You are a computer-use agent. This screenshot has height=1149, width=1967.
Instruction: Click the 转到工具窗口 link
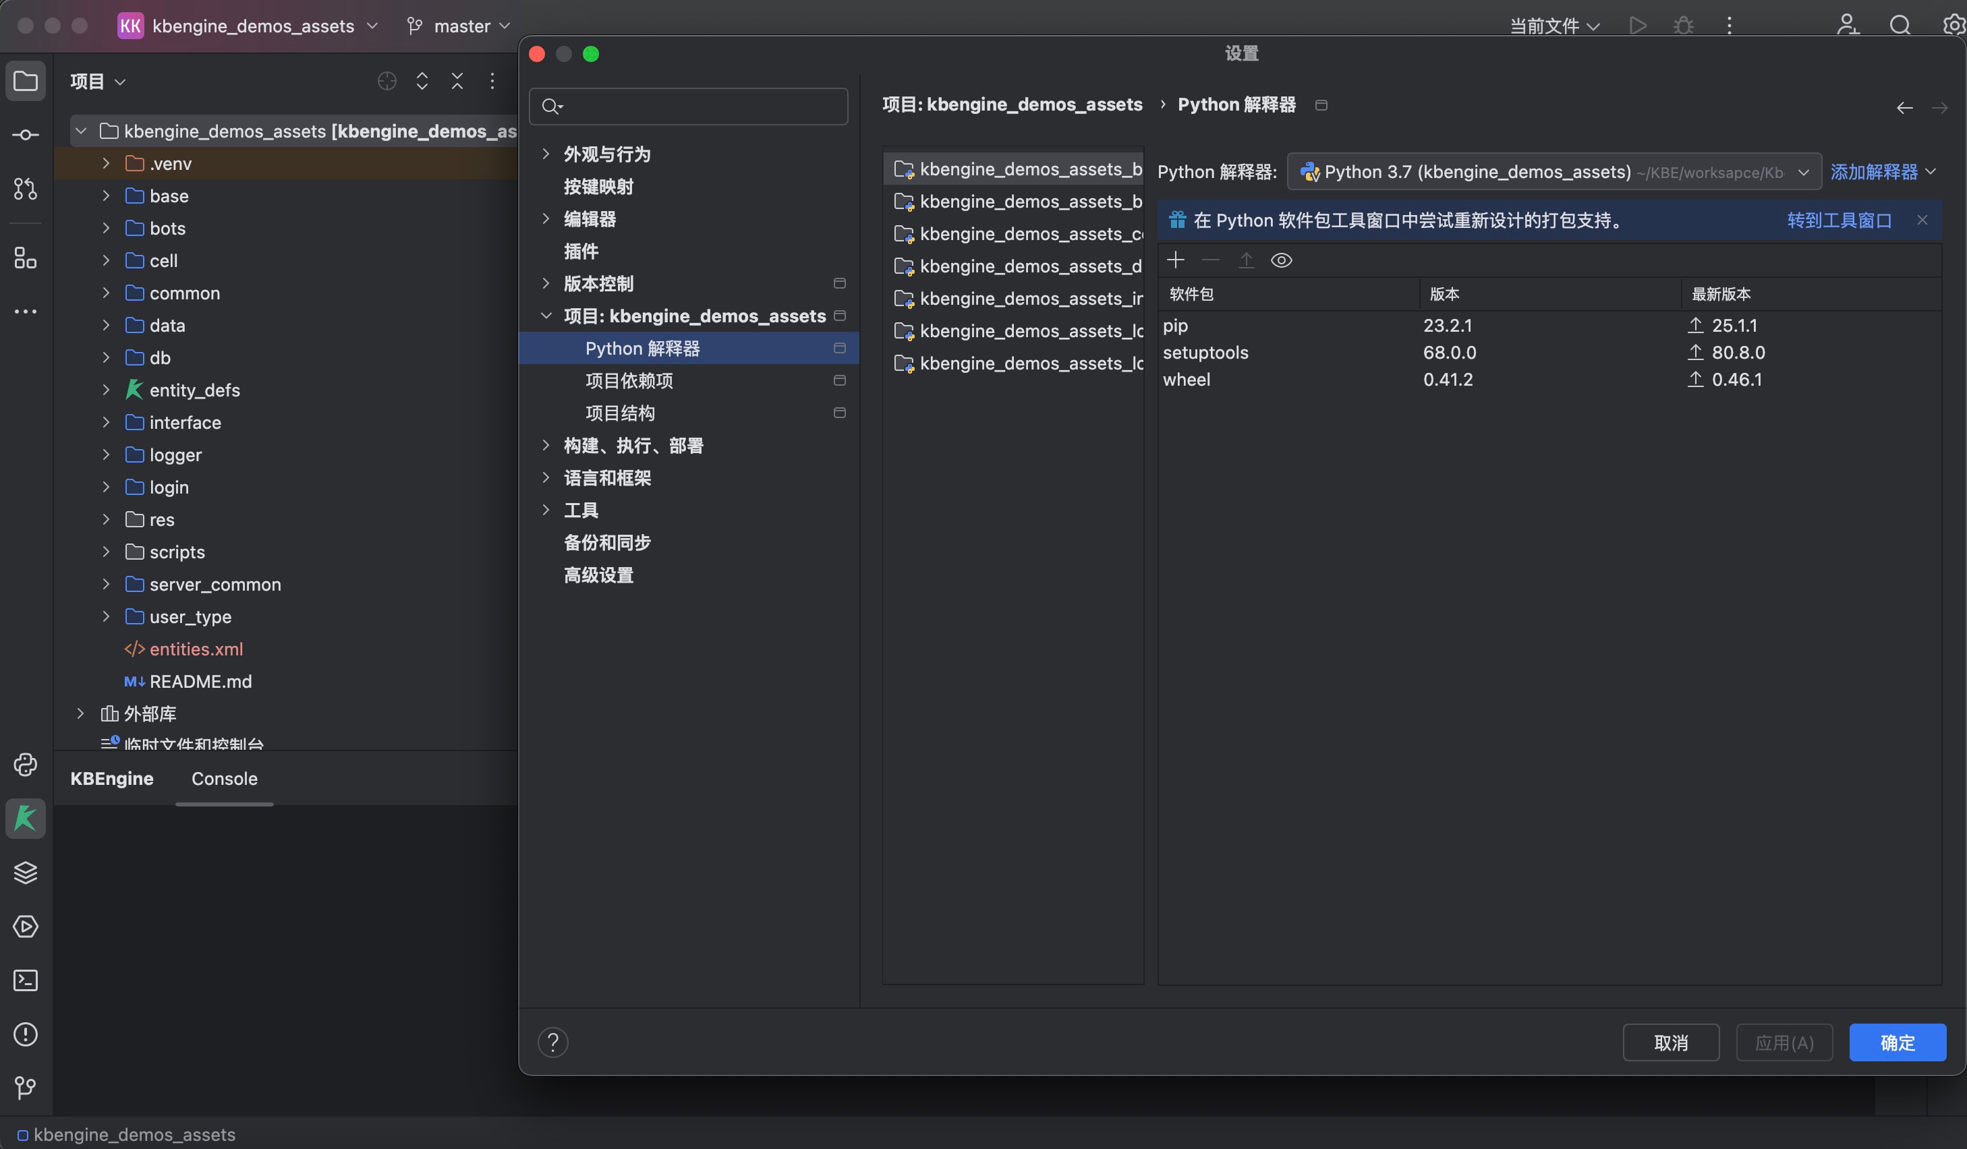click(x=1838, y=220)
